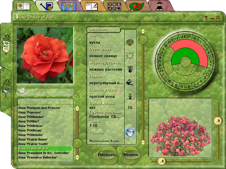The image size is (226, 169).
Task: Click the globe homeland icon
Action: (130, 132)
